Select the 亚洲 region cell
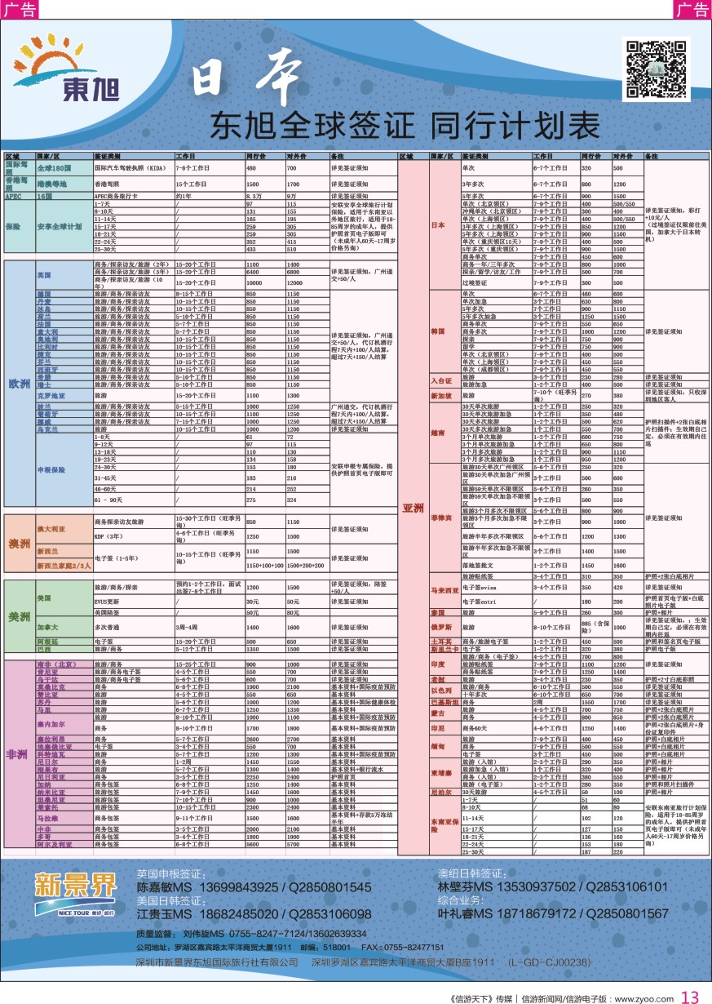Image resolution: width=712 pixels, height=1004 pixels. click(413, 509)
